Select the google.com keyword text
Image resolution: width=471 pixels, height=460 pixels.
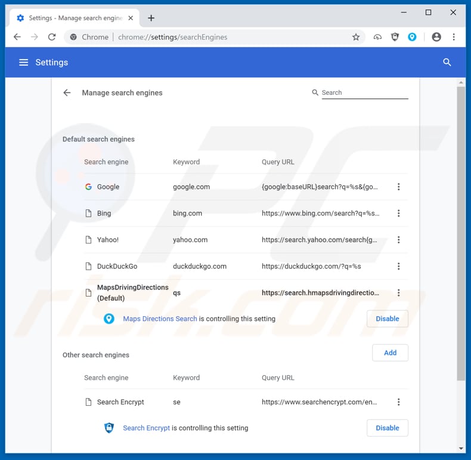(191, 187)
